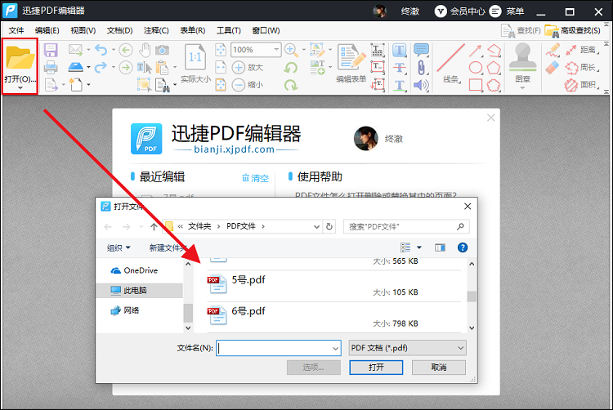Click the rotate clockwise green arrow
The height and width of the screenshot is (410, 613).
coord(291,85)
